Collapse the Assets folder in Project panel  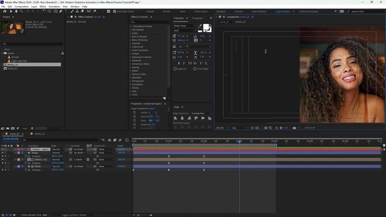tap(2, 53)
